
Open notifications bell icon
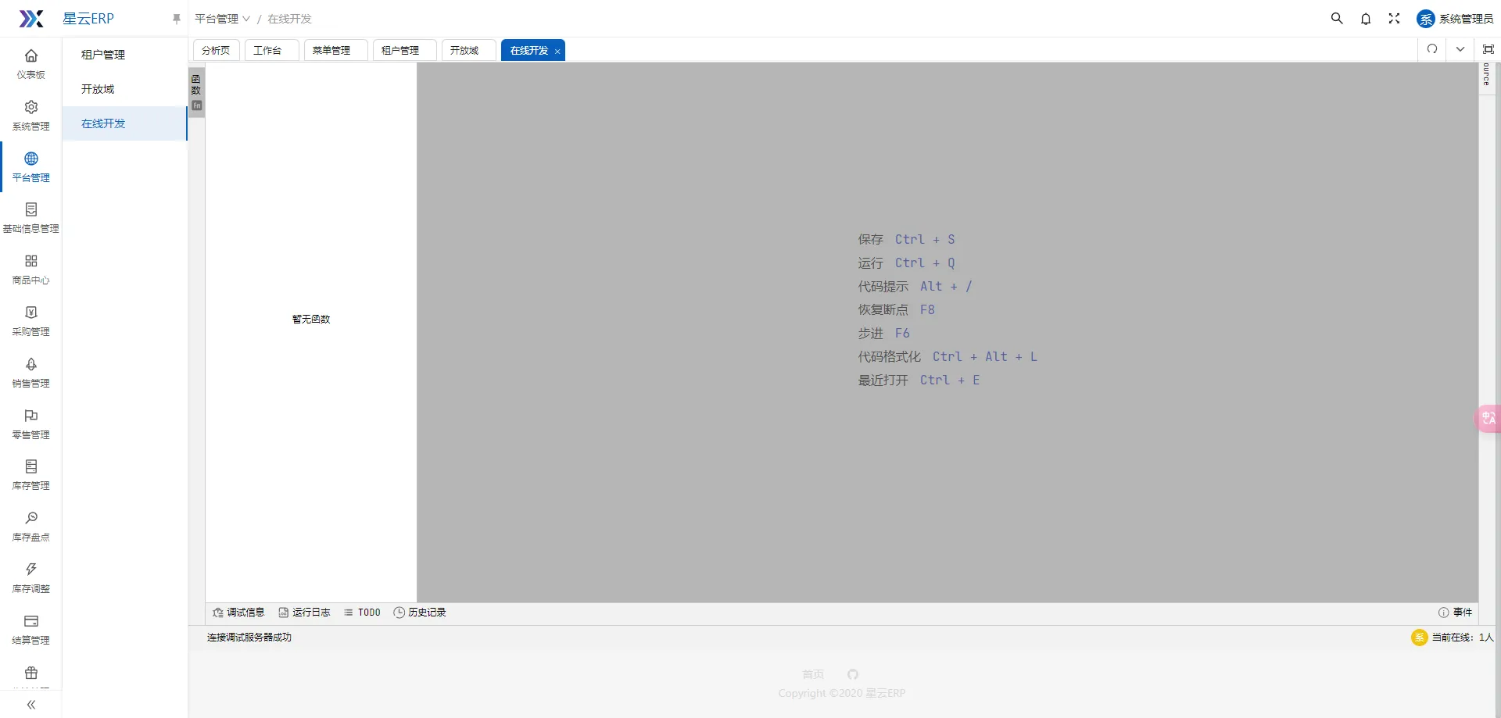click(1366, 19)
